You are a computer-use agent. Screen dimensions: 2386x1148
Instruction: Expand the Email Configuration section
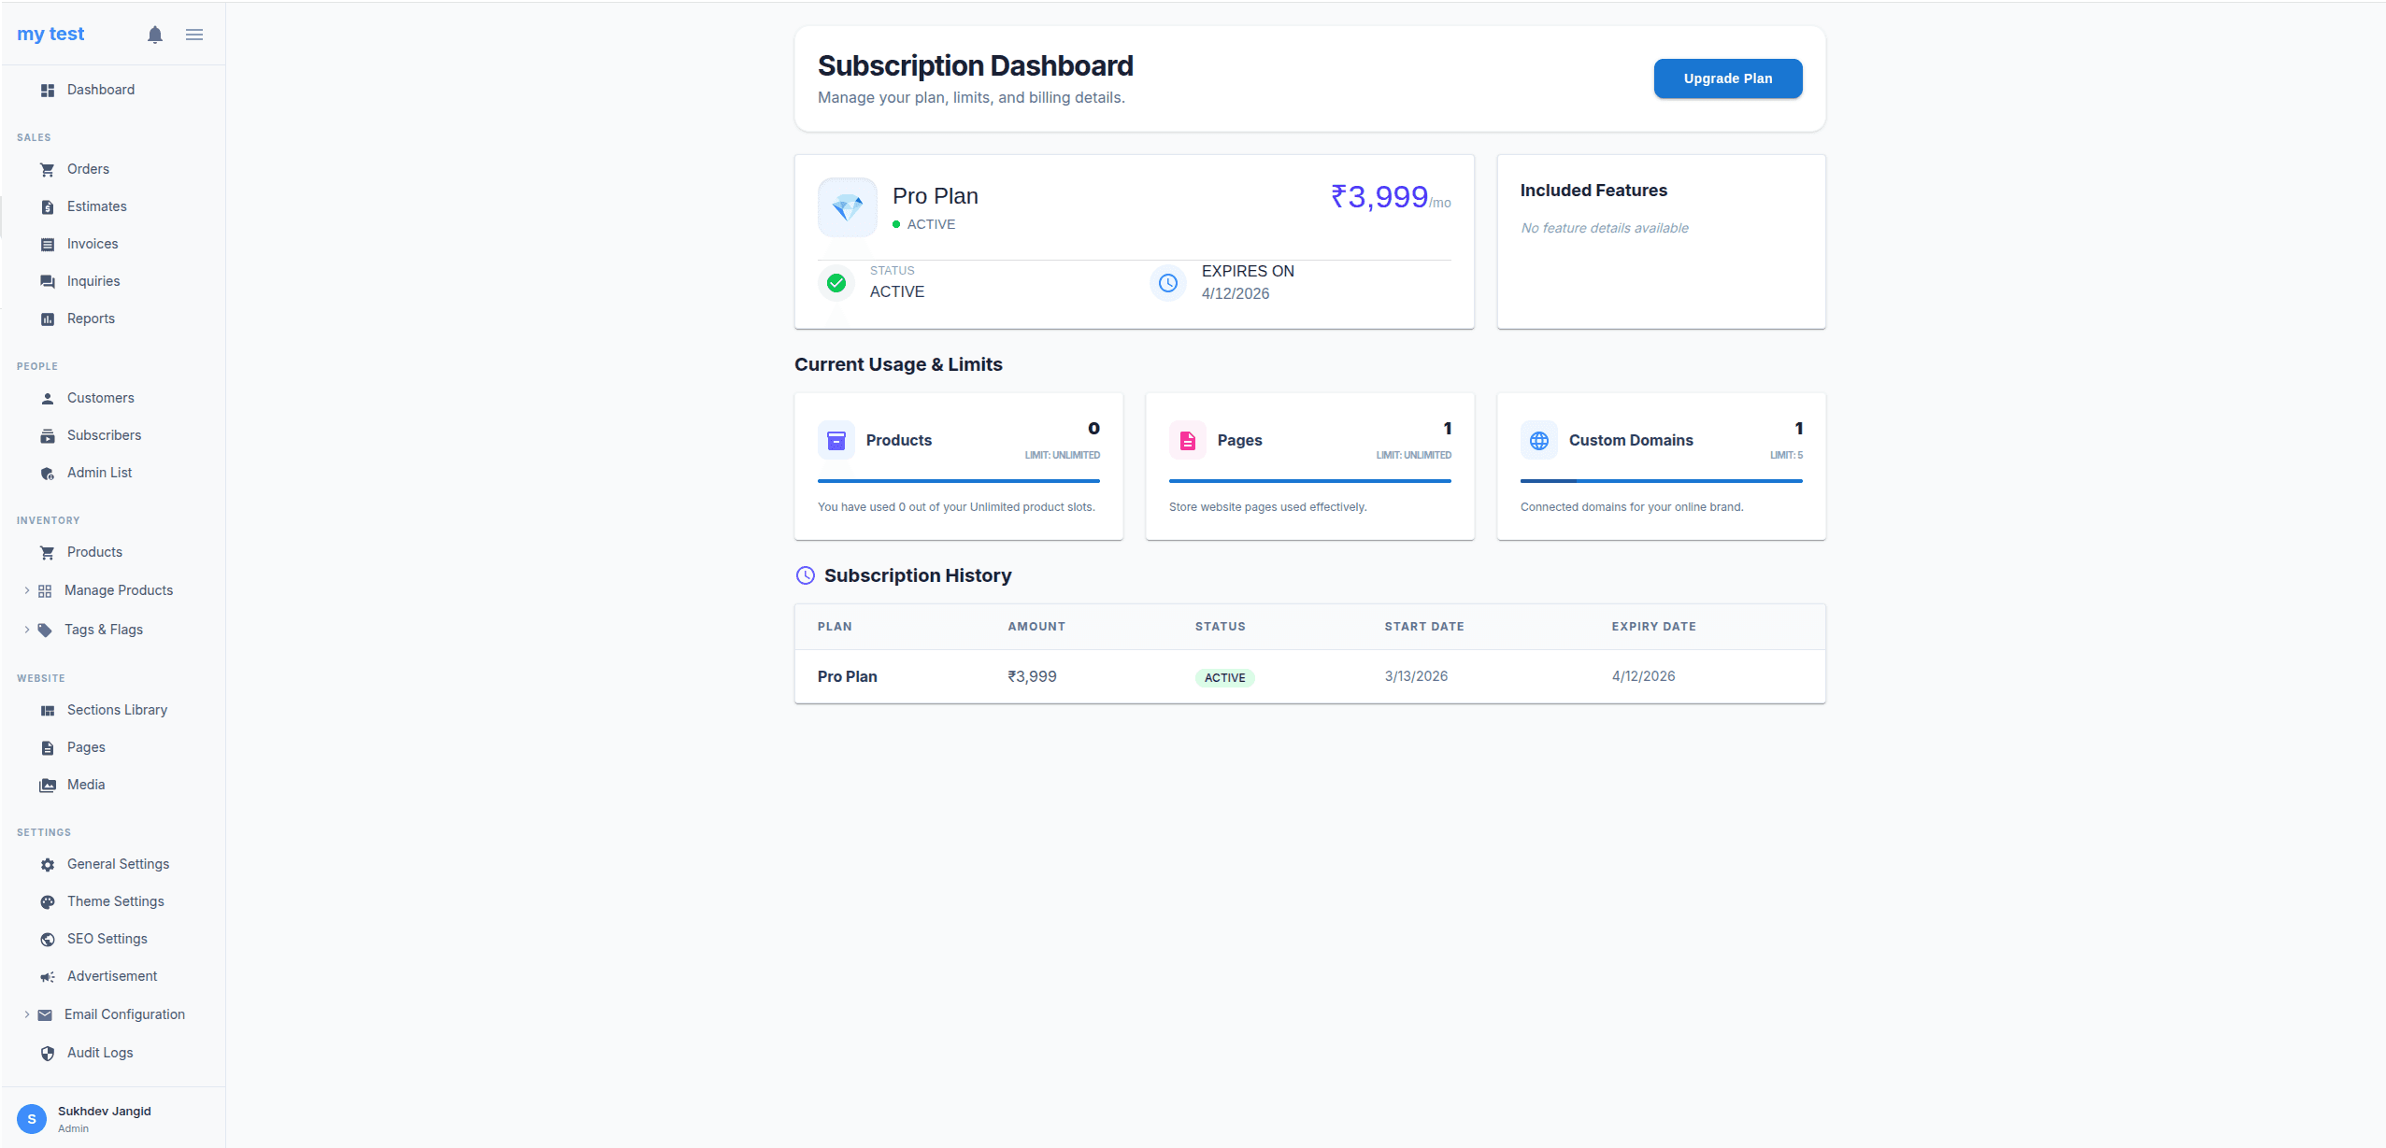coord(25,1014)
